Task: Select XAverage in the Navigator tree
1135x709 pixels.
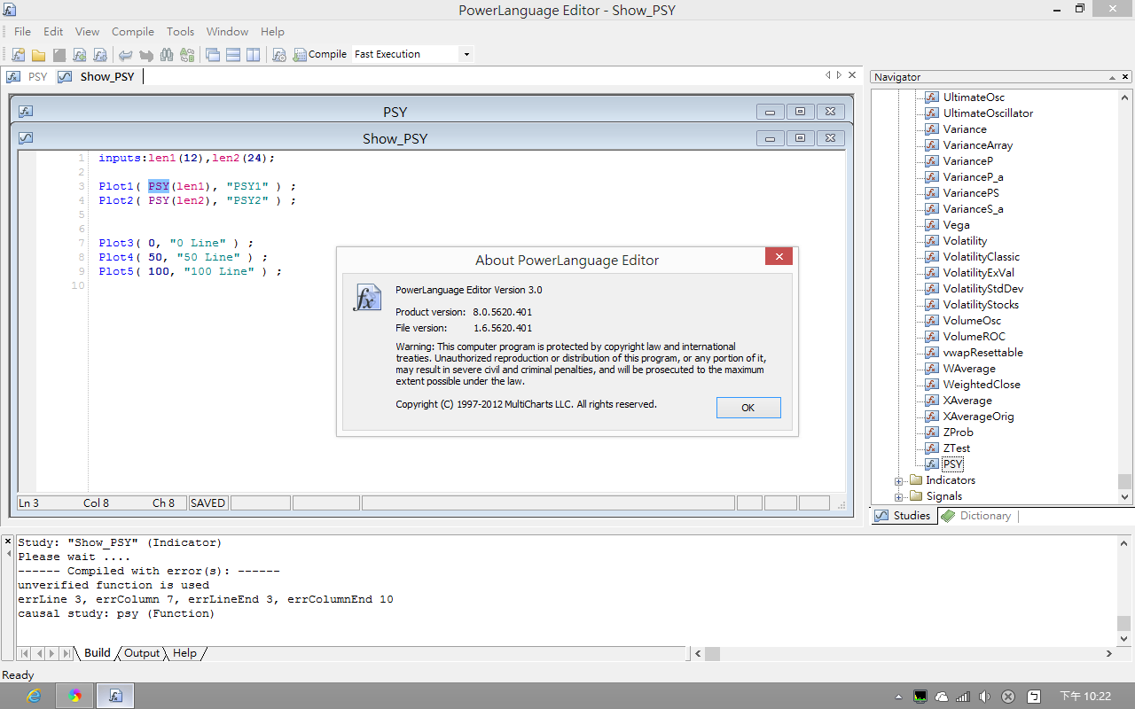Action: 967,401
